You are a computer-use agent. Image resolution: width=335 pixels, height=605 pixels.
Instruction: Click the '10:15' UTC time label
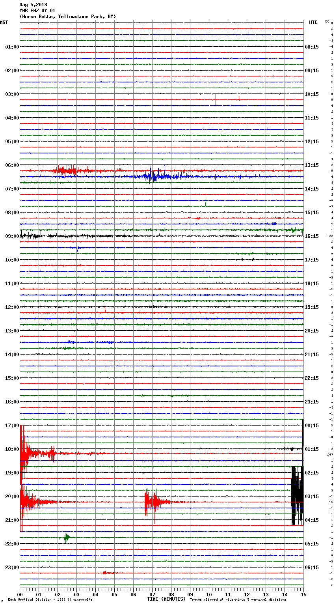(x=312, y=94)
